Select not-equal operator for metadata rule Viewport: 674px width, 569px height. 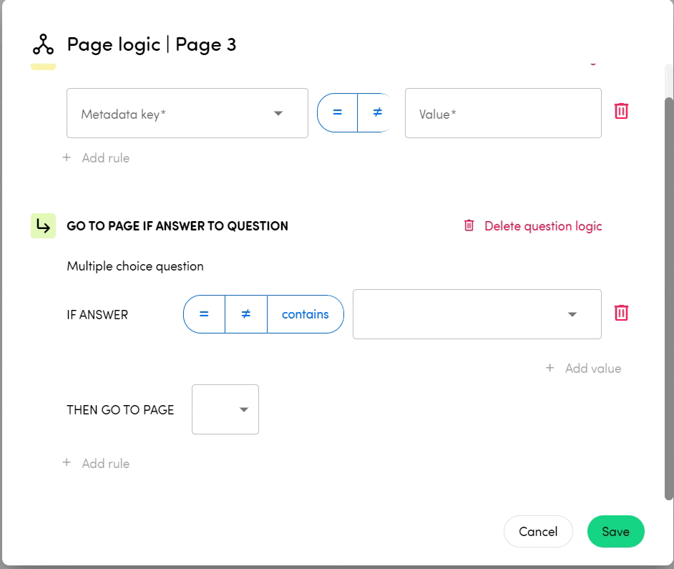click(x=376, y=113)
